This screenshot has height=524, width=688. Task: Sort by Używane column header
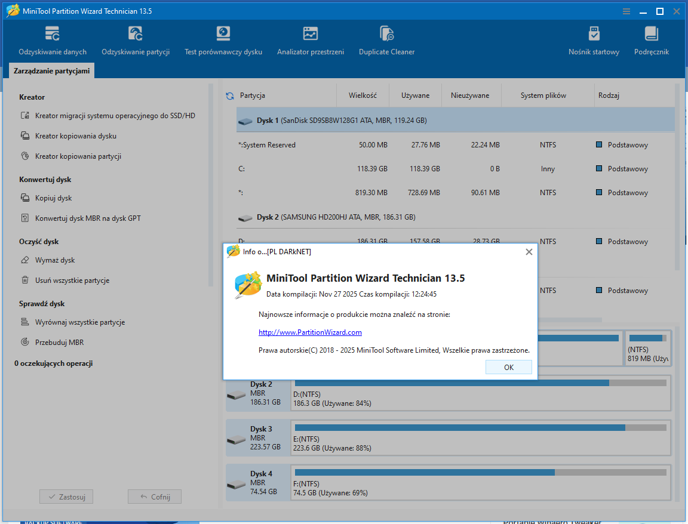415,95
